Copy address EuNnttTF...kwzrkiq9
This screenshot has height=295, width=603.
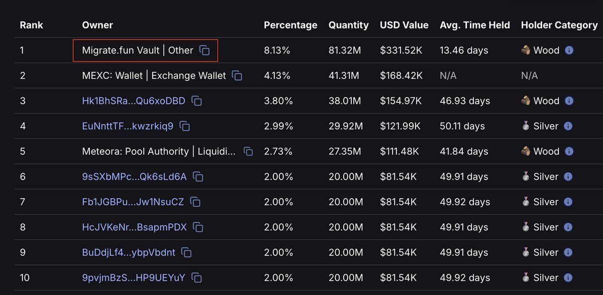(x=185, y=126)
